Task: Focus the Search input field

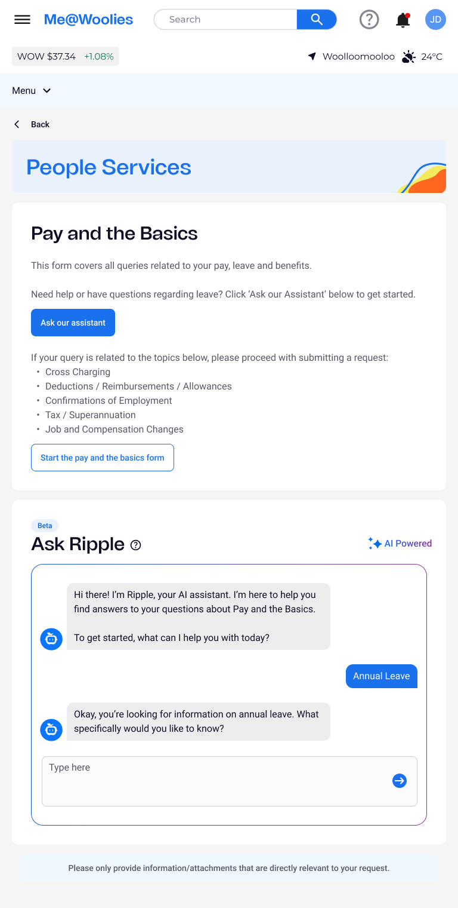Action: pos(225,20)
